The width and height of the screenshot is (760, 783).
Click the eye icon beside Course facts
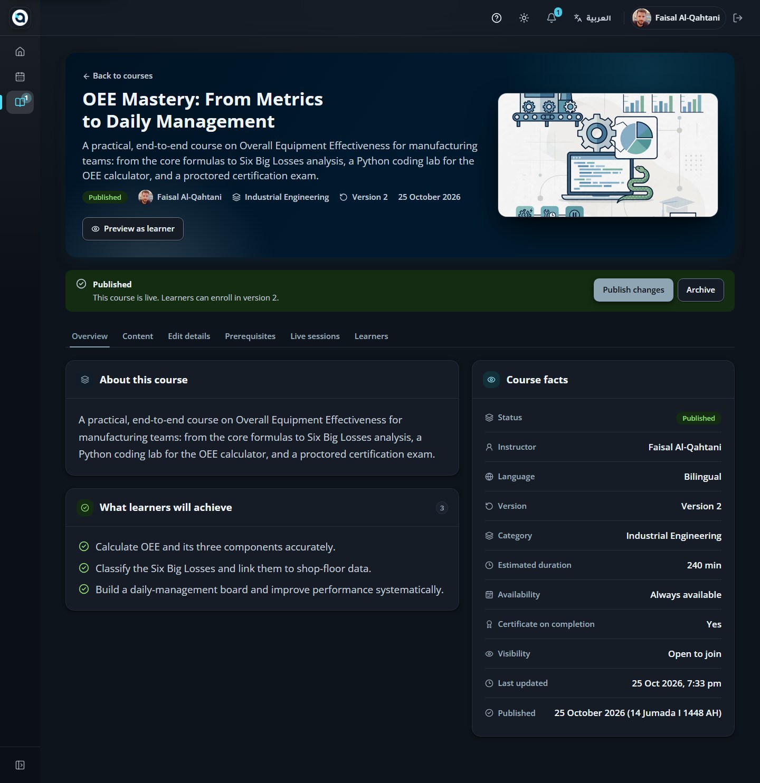coord(491,380)
